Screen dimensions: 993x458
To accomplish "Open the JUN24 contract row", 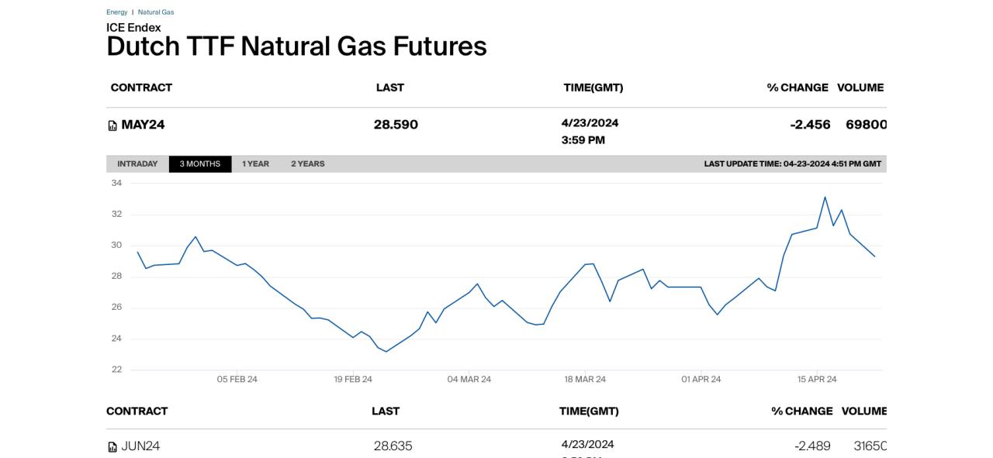I will click(x=496, y=446).
